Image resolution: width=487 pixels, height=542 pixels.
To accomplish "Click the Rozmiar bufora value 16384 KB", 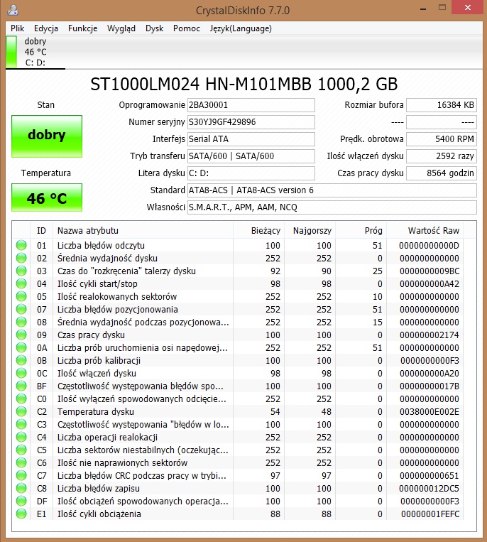I will (x=442, y=105).
